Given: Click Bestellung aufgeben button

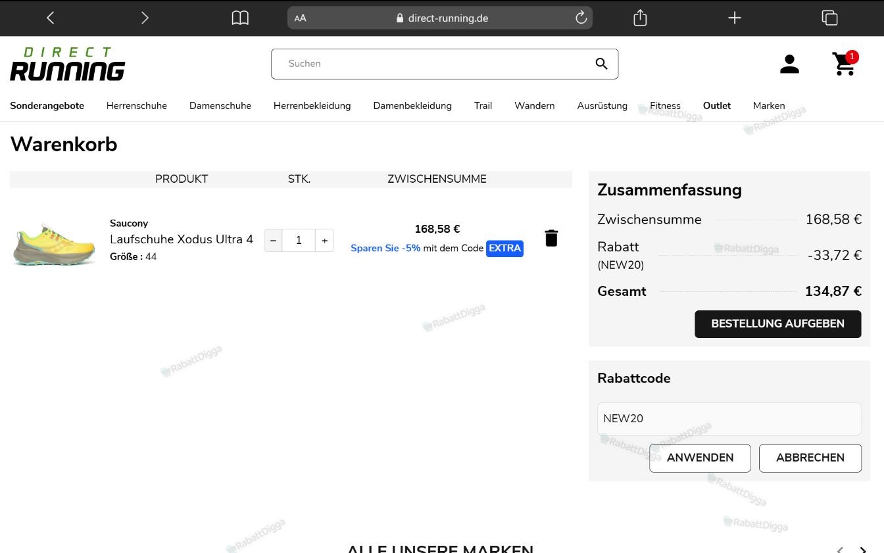Looking at the screenshot, I should click(777, 324).
